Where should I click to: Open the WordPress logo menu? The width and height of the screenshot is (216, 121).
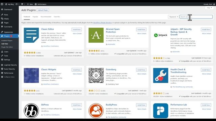(2, 4)
